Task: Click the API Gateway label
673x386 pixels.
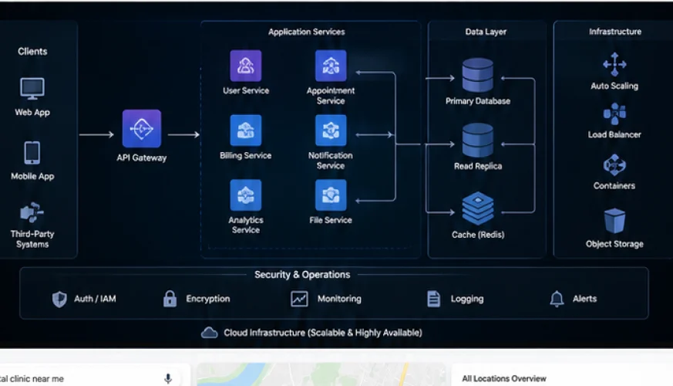Action: pos(142,157)
